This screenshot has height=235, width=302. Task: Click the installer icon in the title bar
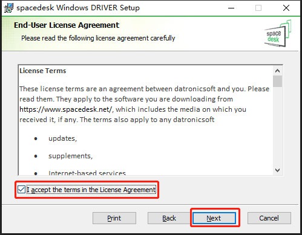[8, 8]
